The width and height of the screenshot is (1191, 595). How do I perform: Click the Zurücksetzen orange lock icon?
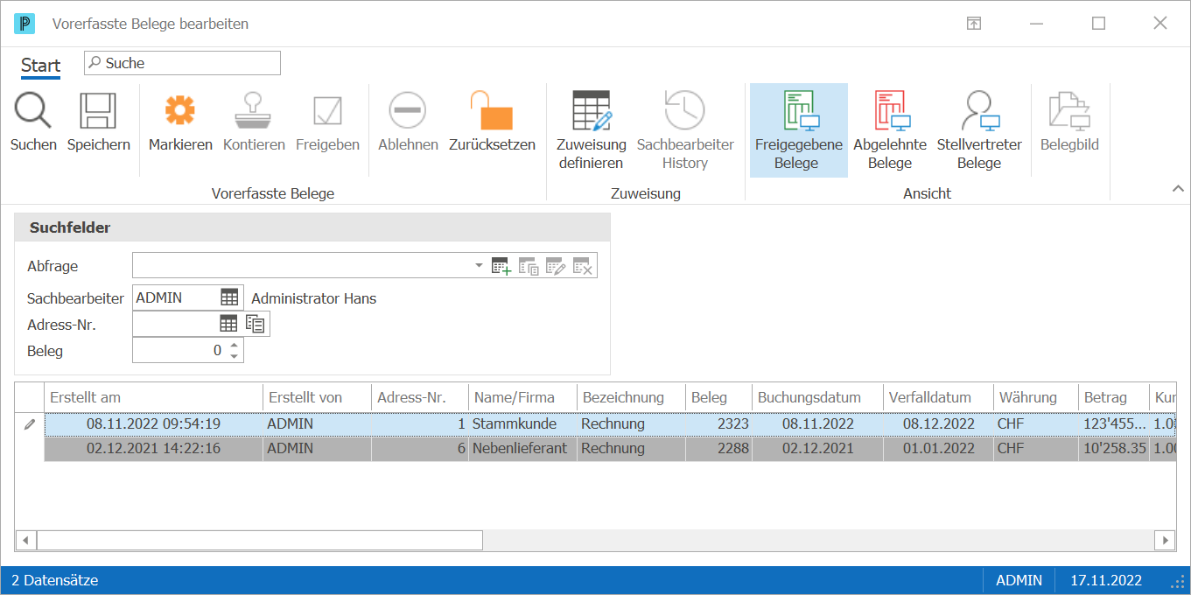point(492,111)
